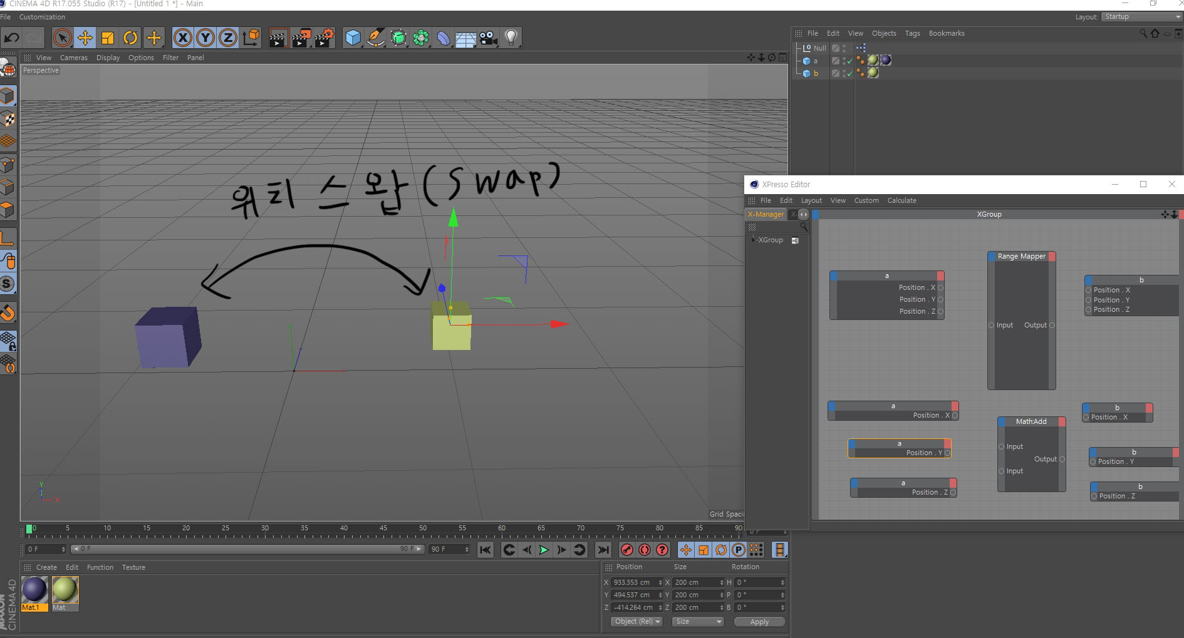Open the Display viewport menu
The image size is (1184, 638).
[x=108, y=58]
